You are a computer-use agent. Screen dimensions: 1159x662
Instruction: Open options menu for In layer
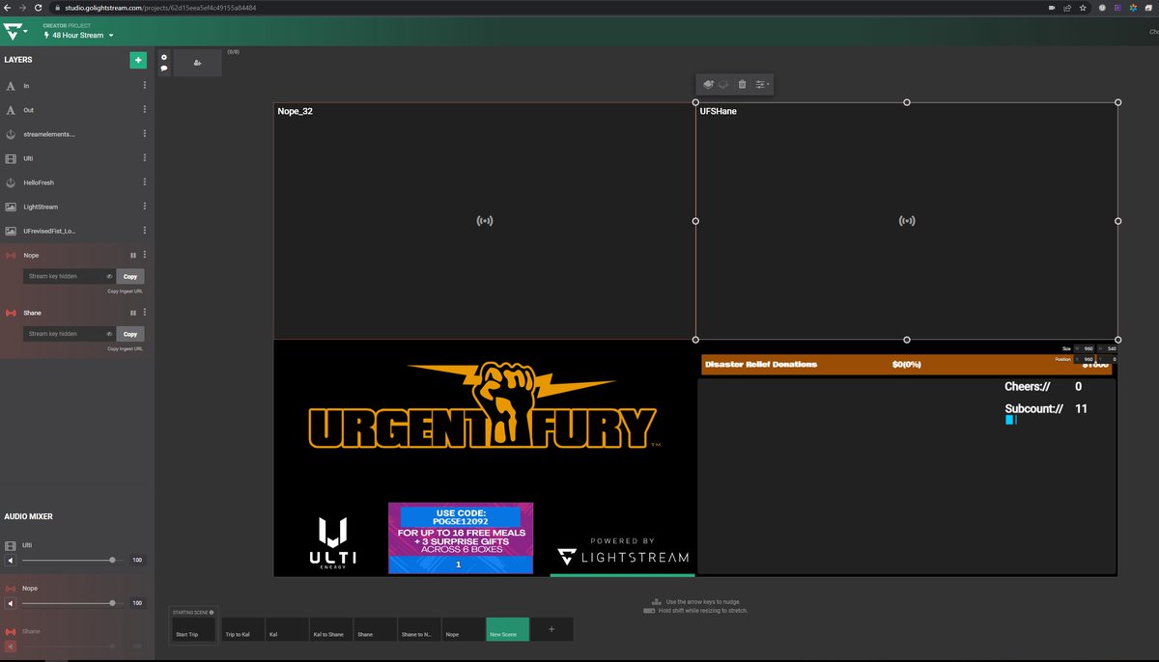point(145,86)
